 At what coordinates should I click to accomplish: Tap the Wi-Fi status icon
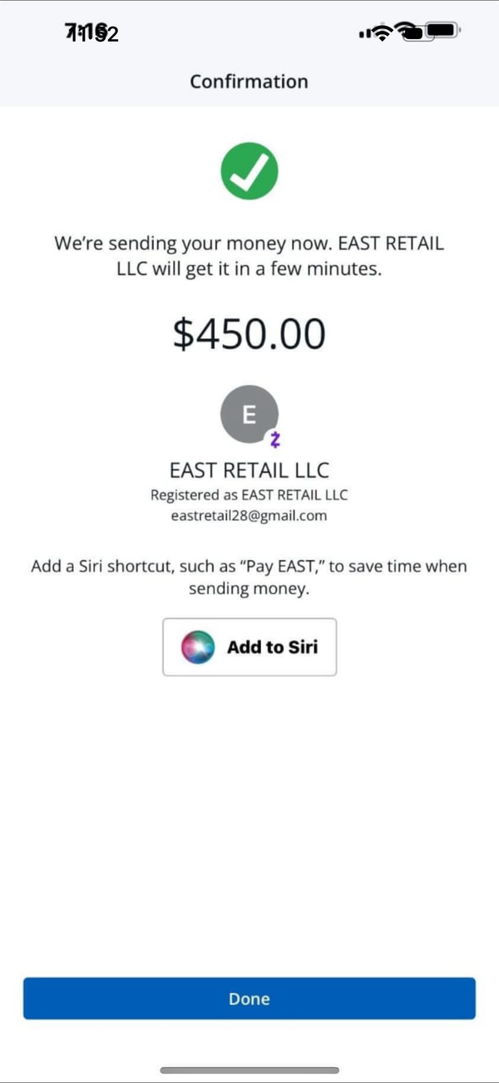click(383, 32)
